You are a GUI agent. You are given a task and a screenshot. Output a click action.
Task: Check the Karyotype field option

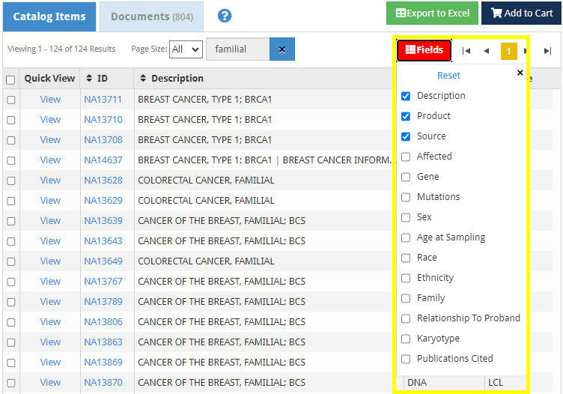pyautogui.click(x=406, y=339)
